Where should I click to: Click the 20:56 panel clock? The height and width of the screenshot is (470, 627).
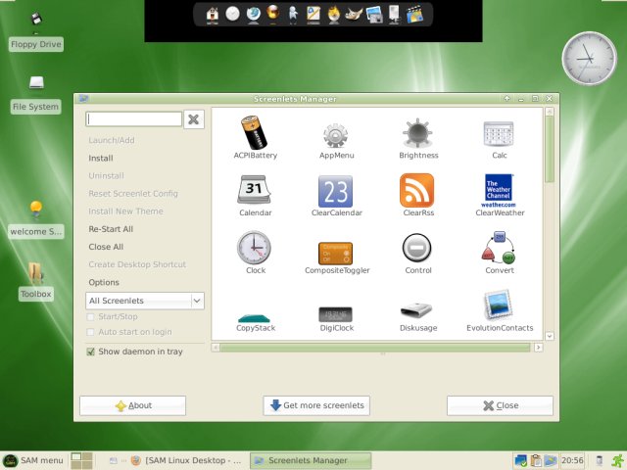pyautogui.click(x=572, y=460)
